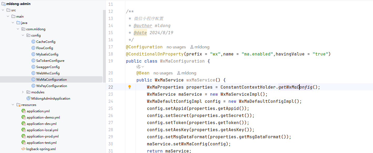The image size is (373, 153).
Task: Collapse the config package chevron
Action: tap(23, 35)
